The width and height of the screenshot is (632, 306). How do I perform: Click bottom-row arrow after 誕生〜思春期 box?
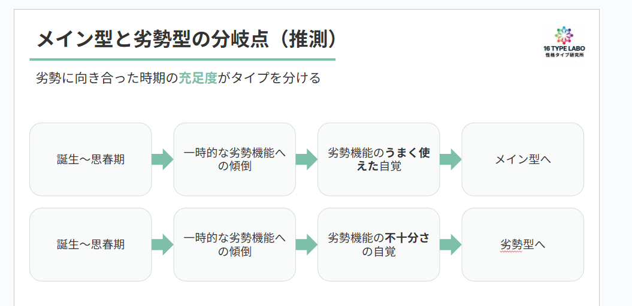(162, 244)
